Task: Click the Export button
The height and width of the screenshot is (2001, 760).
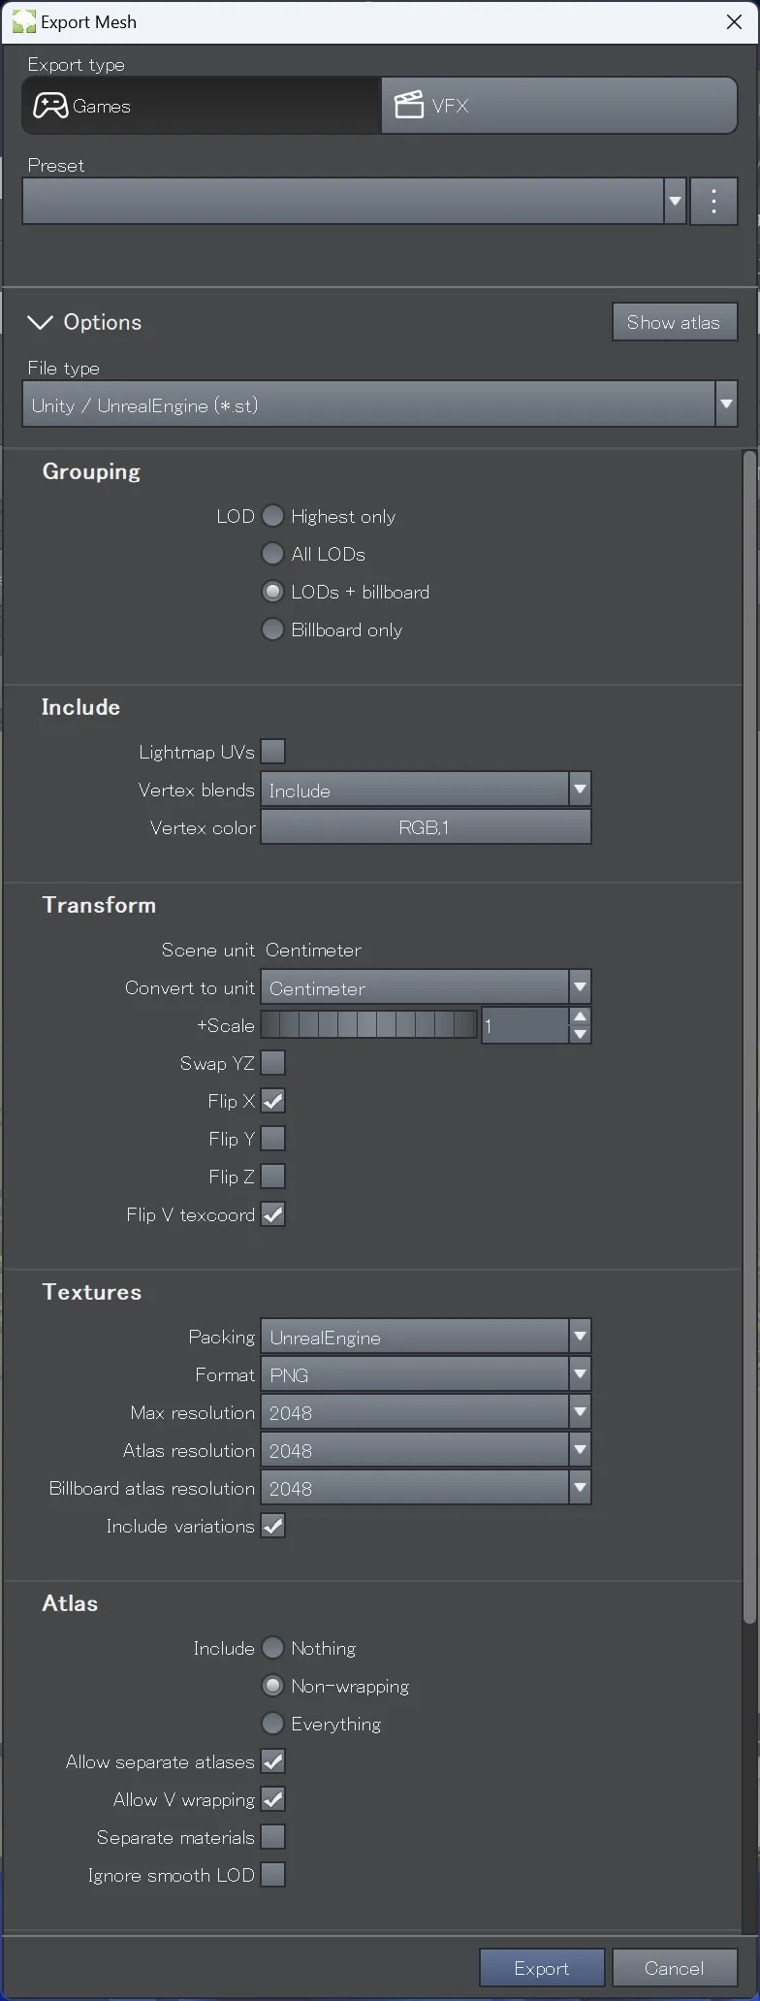Action: (542, 1968)
